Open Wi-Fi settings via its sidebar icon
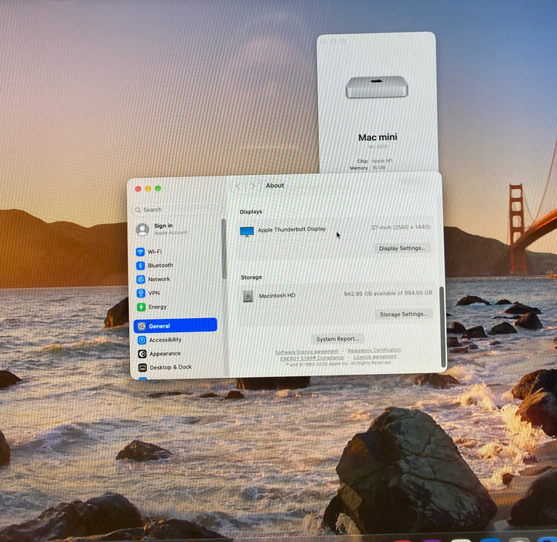 pos(140,252)
